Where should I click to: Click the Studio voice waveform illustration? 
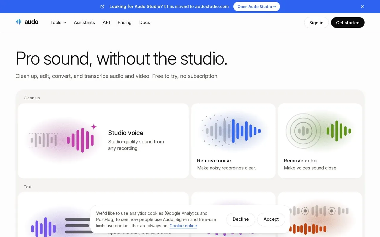pyautogui.click(x=63, y=140)
